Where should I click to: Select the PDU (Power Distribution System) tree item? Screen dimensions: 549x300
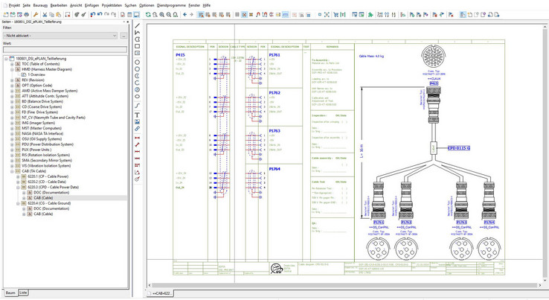47,144
